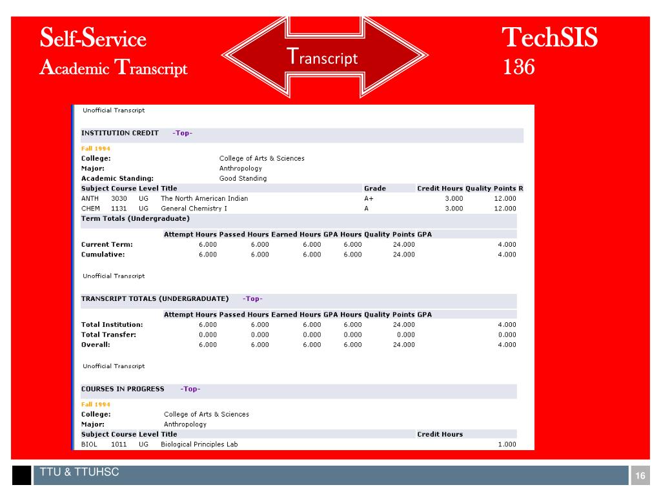Select the 1.000 credit hours for BIOL
The image size is (661, 496).
tap(507, 444)
